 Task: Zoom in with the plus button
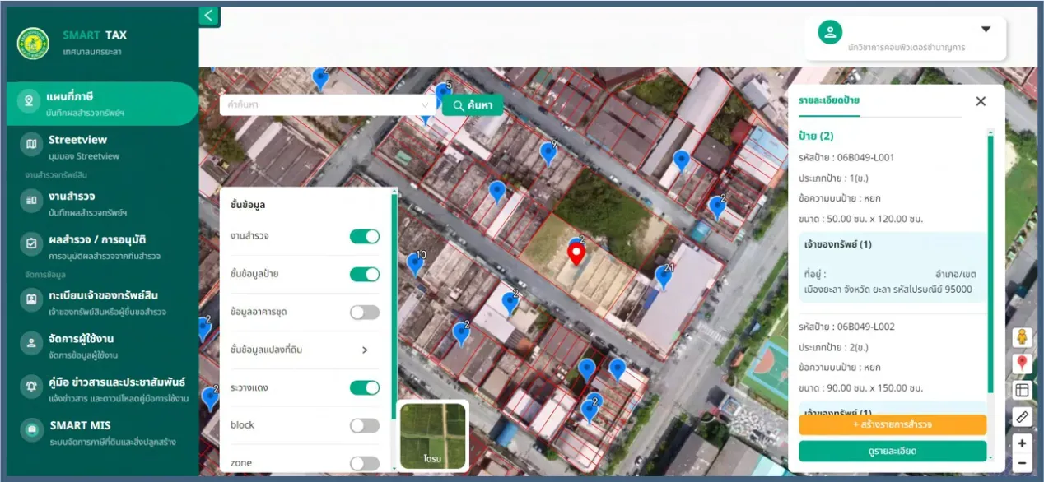point(1022,443)
